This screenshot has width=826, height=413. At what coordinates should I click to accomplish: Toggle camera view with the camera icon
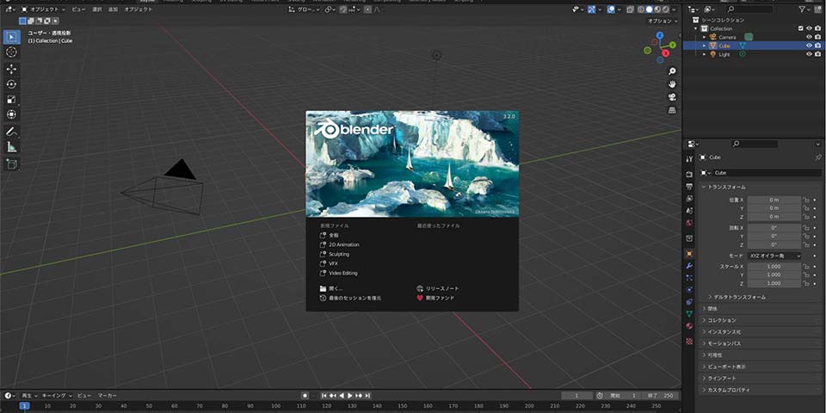coord(672,97)
